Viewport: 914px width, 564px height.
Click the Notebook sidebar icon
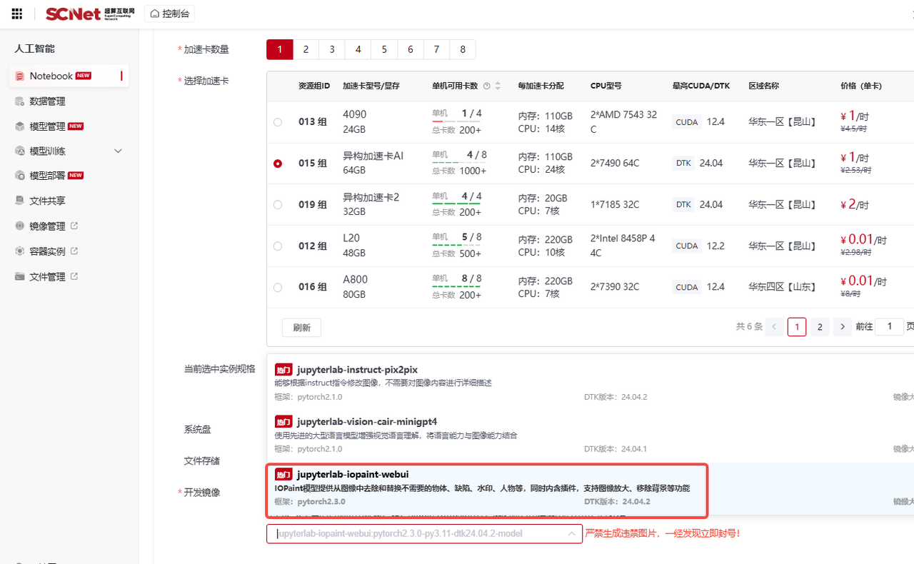(20, 76)
